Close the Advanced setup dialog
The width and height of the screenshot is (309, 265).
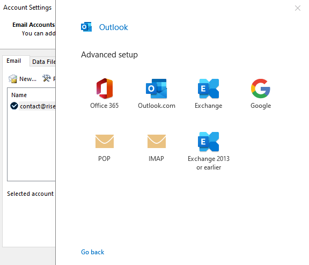click(298, 8)
